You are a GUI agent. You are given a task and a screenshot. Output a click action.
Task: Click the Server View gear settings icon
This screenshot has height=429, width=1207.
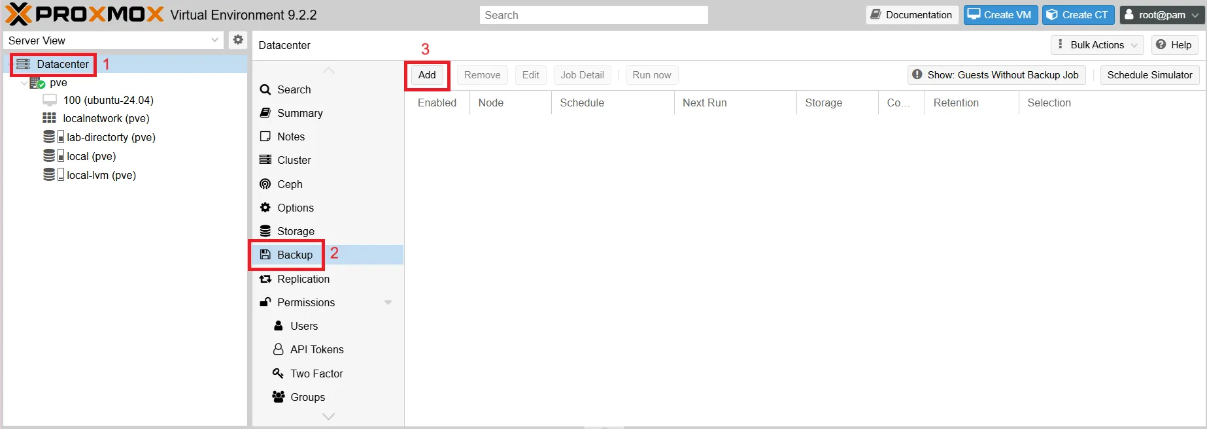238,40
